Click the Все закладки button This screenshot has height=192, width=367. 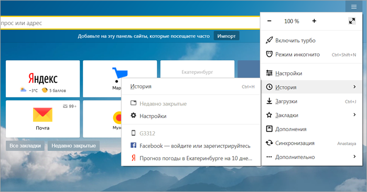25,146
